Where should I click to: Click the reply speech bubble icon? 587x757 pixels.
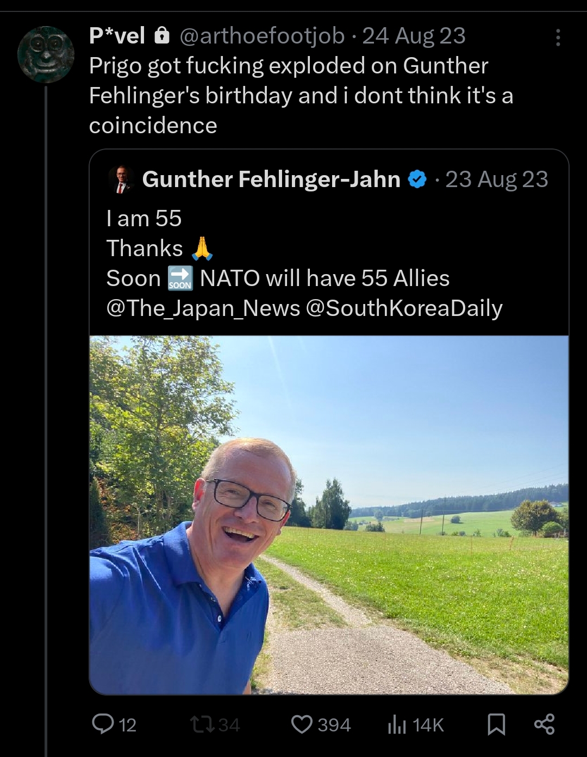pyautogui.click(x=102, y=724)
